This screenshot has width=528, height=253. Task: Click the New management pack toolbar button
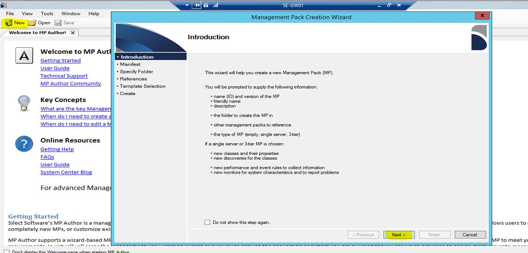coord(15,23)
